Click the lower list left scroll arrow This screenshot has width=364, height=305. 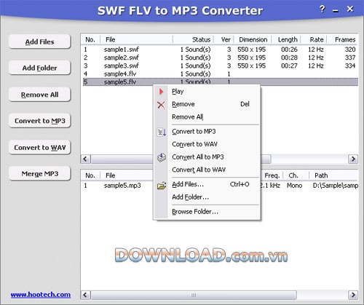pos(85,295)
